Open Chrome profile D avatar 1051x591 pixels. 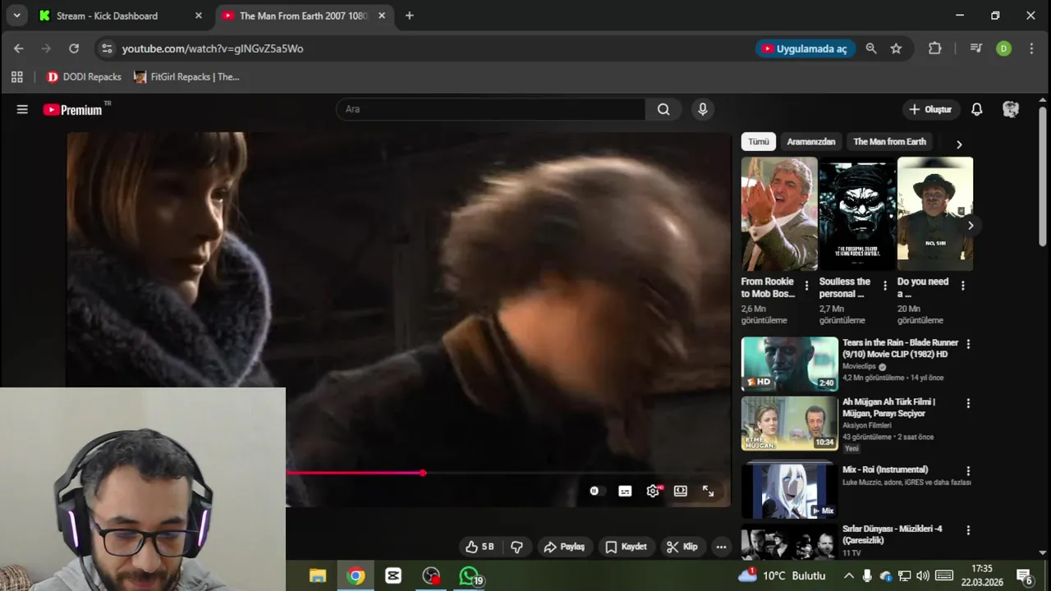(1003, 48)
